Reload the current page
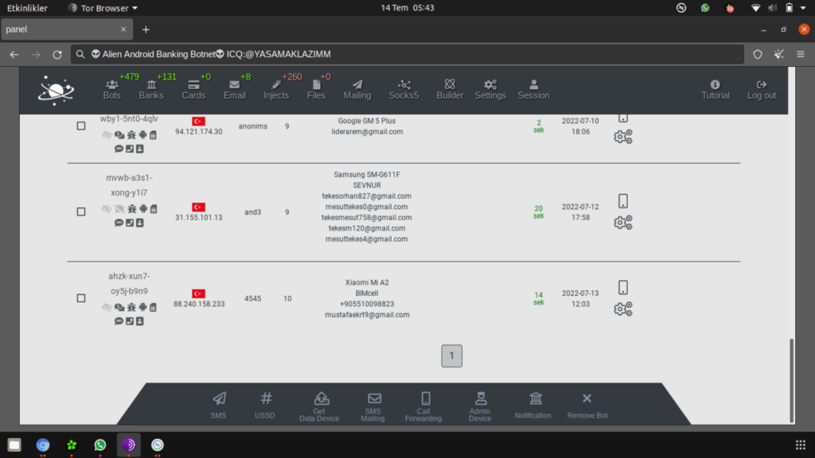The image size is (815, 458). (57, 54)
